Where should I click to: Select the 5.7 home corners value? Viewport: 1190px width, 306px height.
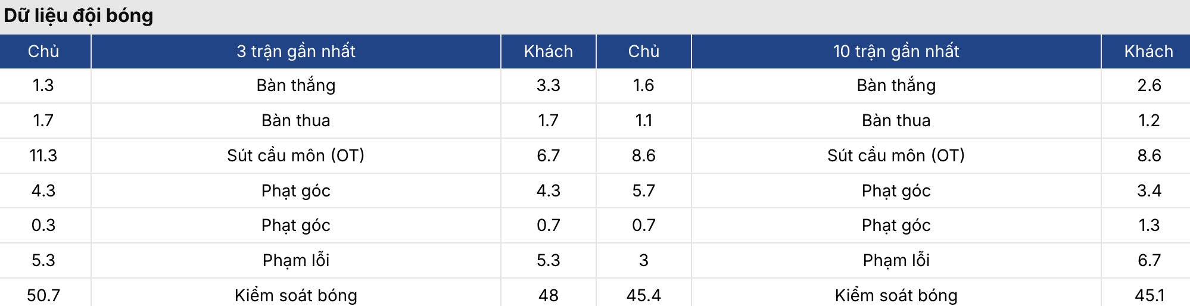[643, 191]
